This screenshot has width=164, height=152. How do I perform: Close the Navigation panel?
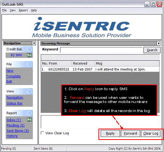pyautogui.click(x=34, y=43)
